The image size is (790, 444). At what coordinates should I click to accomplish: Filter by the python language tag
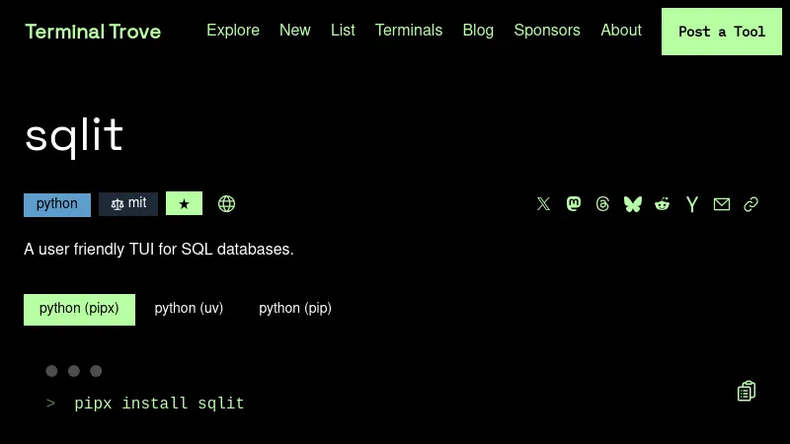click(x=57, y=204)
